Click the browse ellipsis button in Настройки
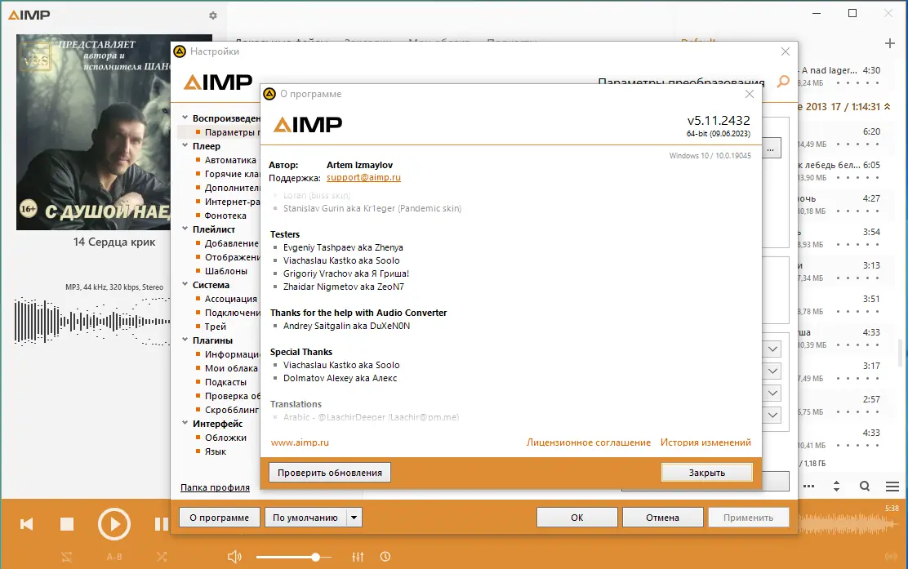This screenshot has width=908, height=569. 771,149
